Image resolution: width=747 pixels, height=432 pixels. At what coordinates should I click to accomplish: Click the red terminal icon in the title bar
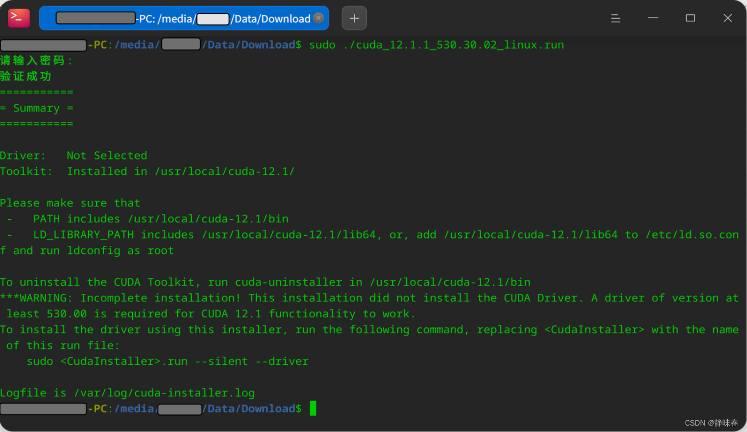tap(18, 17)
